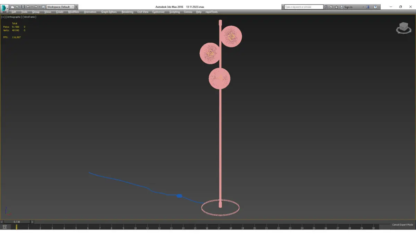The width and height of the screenshot is (416, 234).
Task: Open the 3ds Max application menu button
Action: pyautogui.click(x=5, y=8)
